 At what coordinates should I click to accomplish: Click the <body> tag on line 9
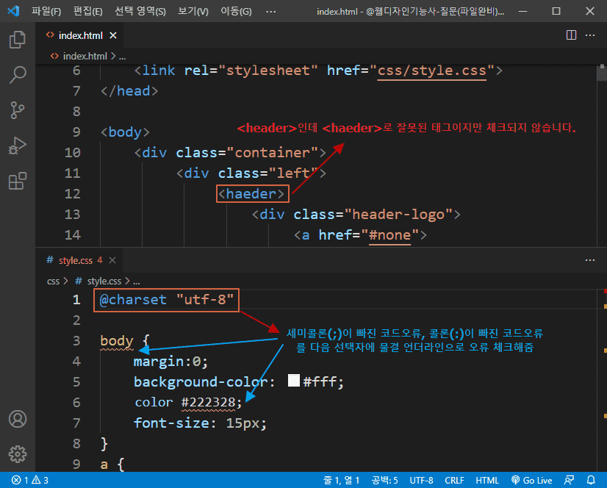125,132
